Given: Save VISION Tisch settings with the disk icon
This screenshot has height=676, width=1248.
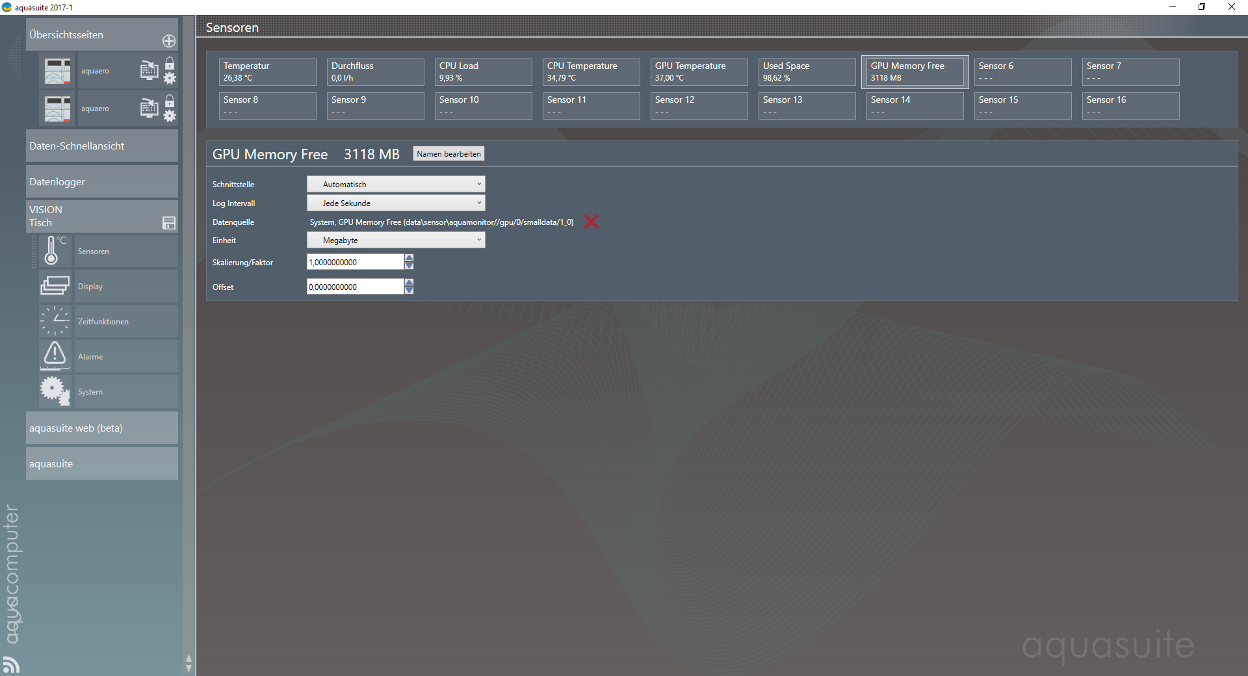Looking at the screenshot, I should [169, 223].
